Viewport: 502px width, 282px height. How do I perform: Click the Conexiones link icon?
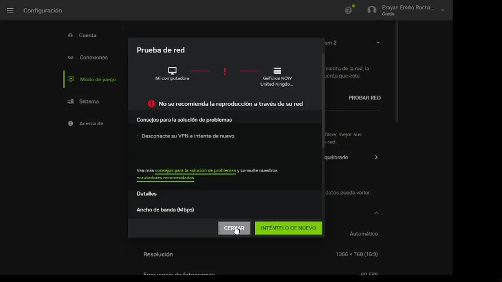[71, 57]
